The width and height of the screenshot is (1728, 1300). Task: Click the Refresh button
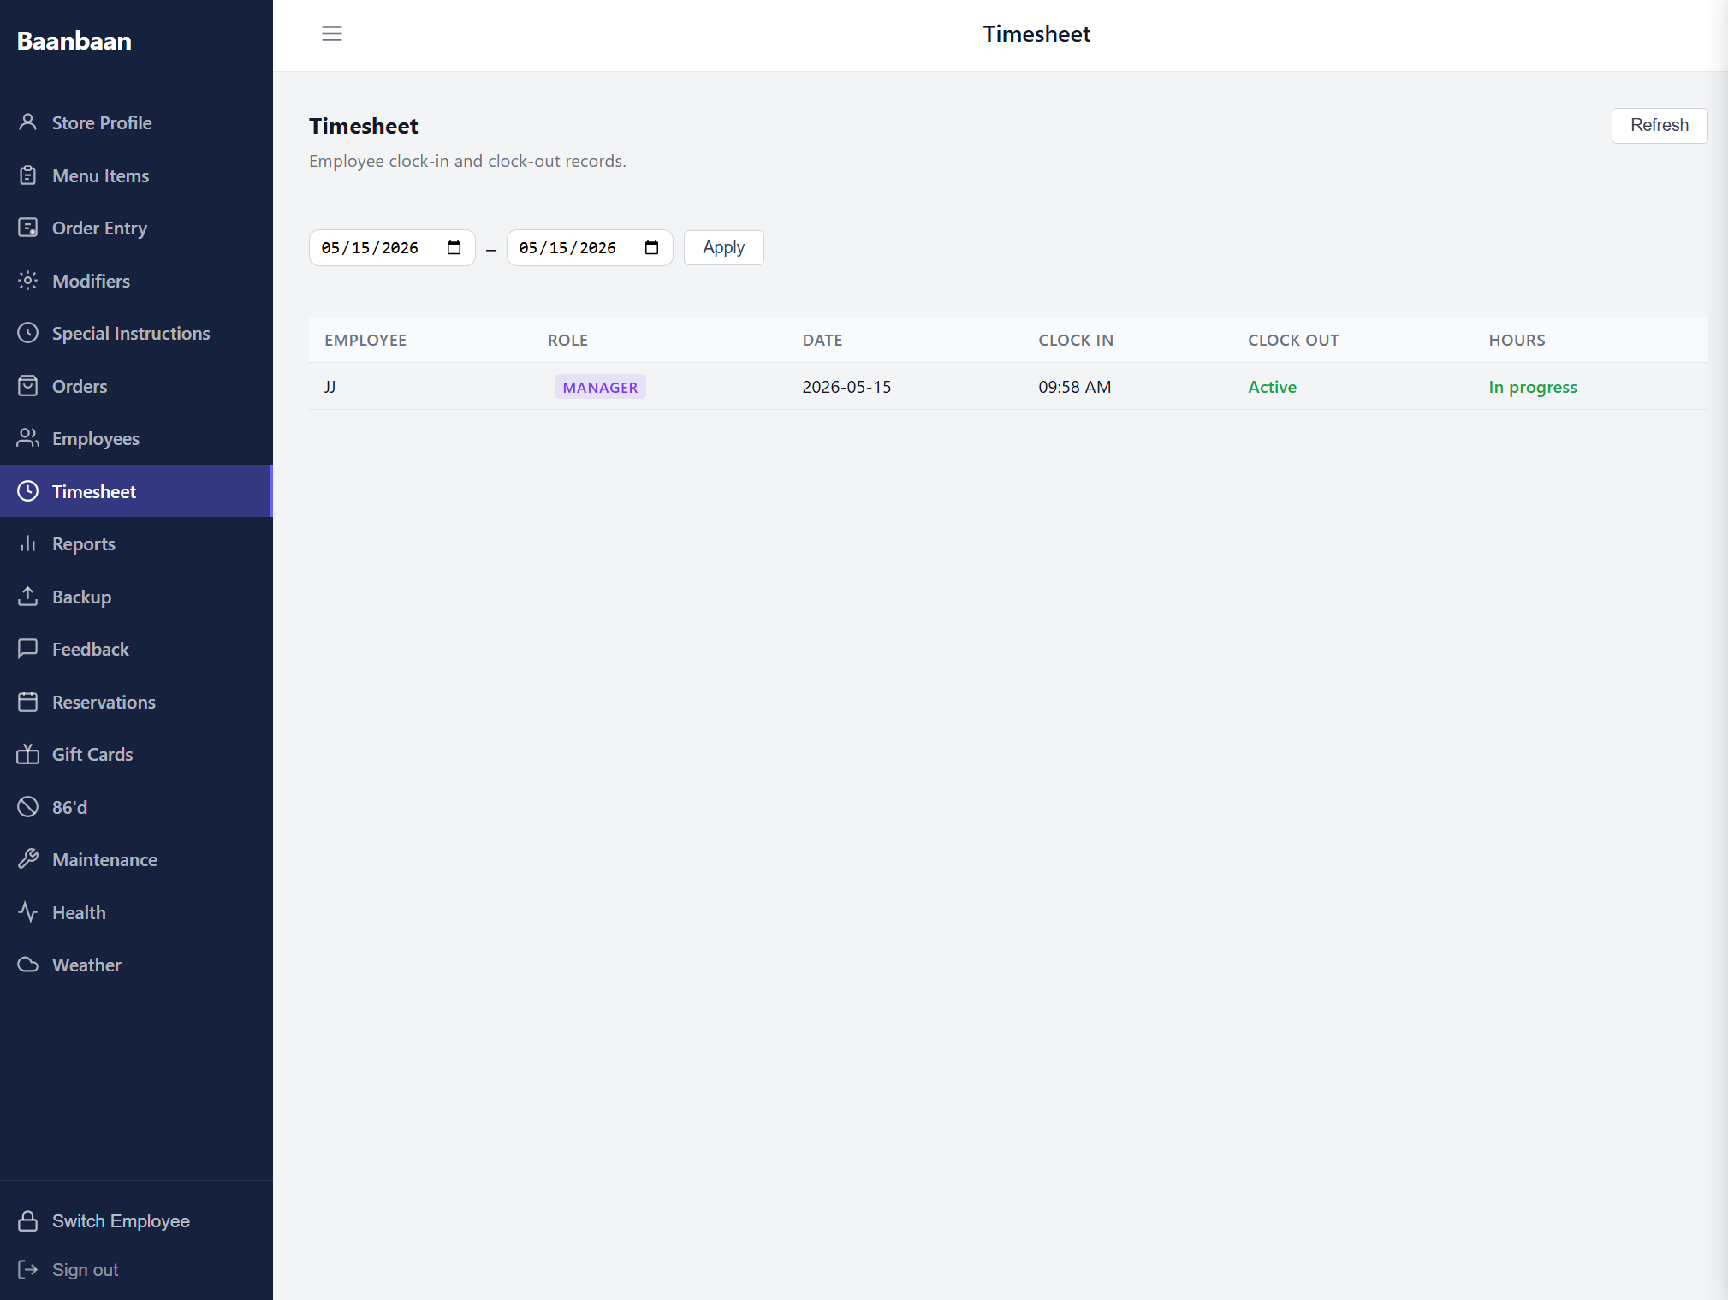click(1659, 125)
